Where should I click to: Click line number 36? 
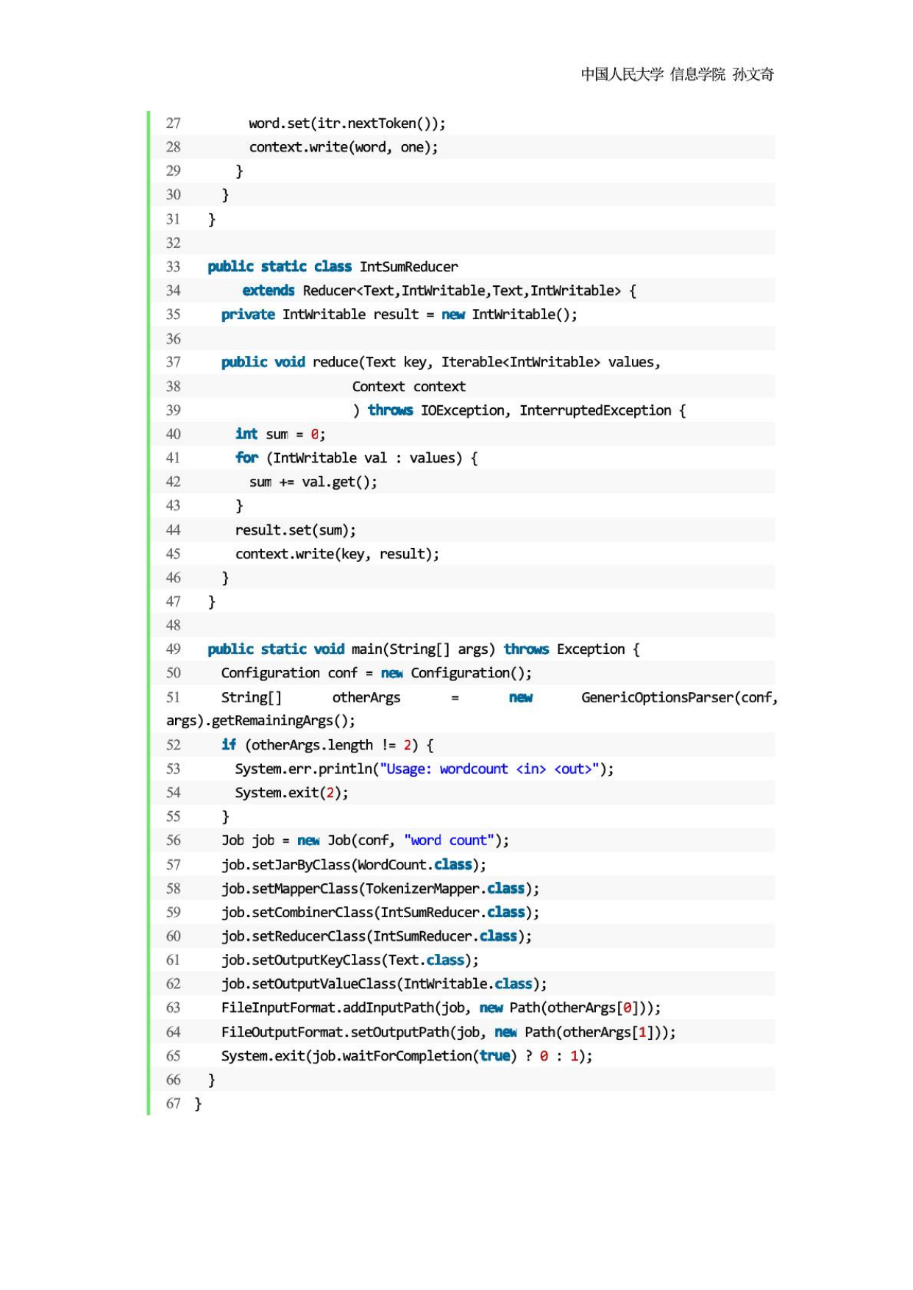[x=173, y=339]
